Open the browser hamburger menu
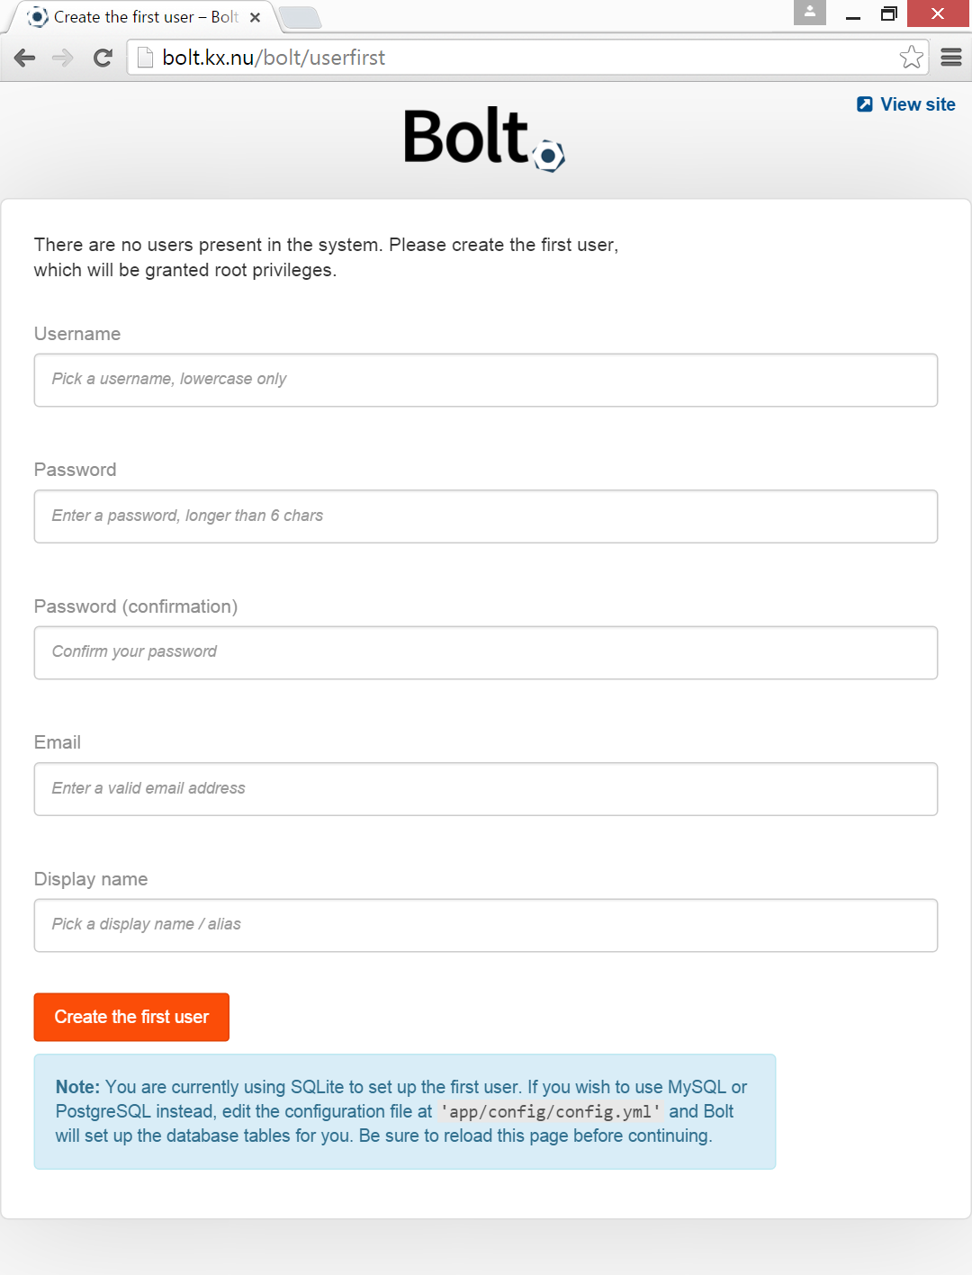Screen dimensions: 972x1275 (x=950, y=57)
